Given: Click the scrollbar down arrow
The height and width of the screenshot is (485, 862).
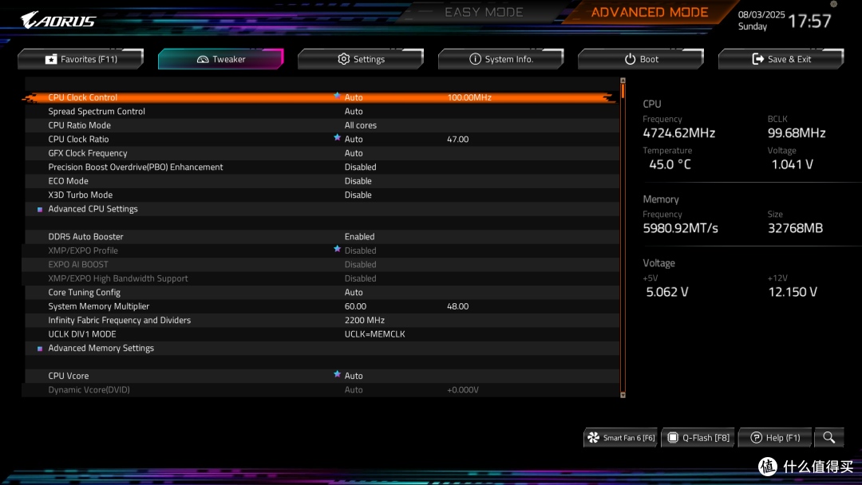Looking at the screenshot, I should point(623,394).
